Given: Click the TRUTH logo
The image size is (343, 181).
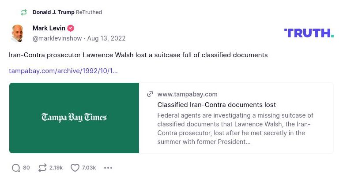Looking at the screenshot, I should pyautogui.click(x=309, y=33).
